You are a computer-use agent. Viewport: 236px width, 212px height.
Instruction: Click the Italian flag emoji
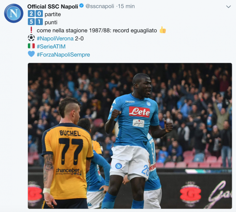click(31, 46)
